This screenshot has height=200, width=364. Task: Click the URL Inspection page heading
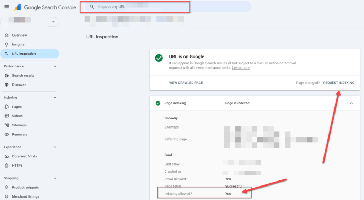(102, 37)
